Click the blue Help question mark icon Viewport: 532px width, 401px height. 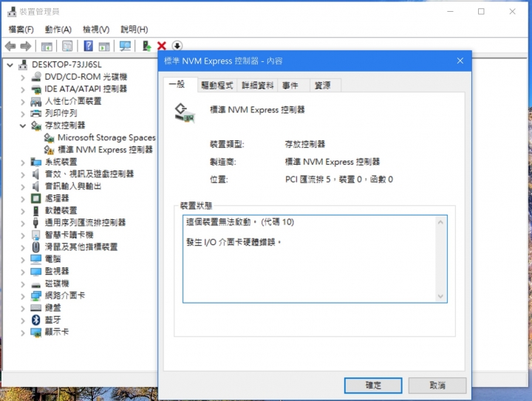pyautogui.click(x=88, y=46)
